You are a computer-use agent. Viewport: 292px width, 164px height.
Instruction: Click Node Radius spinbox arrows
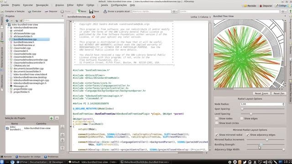[283, 104]
